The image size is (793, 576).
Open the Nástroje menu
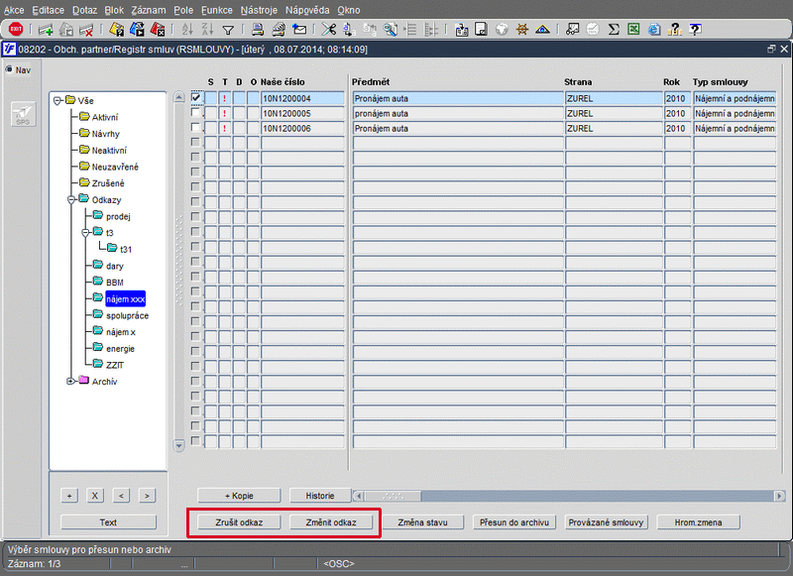click(x=259, y=10)
